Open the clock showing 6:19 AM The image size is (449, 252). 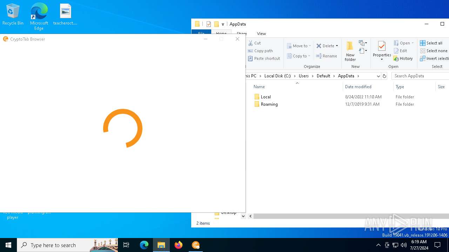pyautogui.click(x=419, y=245)
